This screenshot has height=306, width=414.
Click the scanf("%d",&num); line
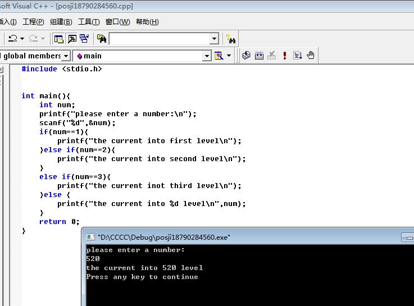click(78, 122)
